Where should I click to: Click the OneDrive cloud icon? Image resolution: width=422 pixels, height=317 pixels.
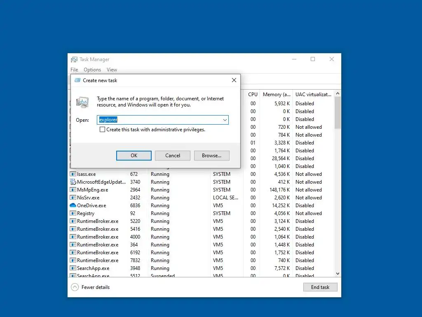coord(73,206)
